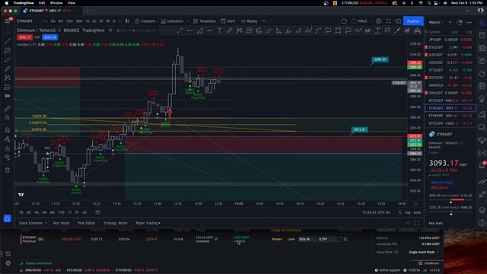Screen dimensions: 487x274
Task: Open the Text Notes tab
Action: (61, 223)
